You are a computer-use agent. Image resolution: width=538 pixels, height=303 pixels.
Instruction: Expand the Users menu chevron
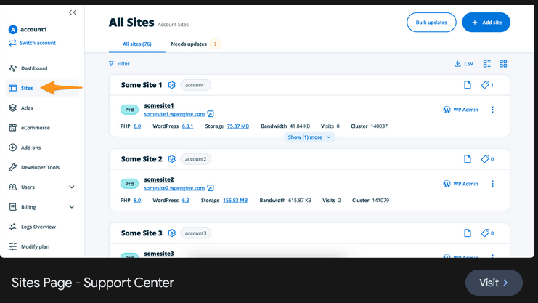click(x=72, y=187)
